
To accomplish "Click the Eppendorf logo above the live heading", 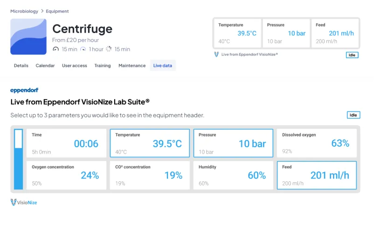I will coord(24,90).
